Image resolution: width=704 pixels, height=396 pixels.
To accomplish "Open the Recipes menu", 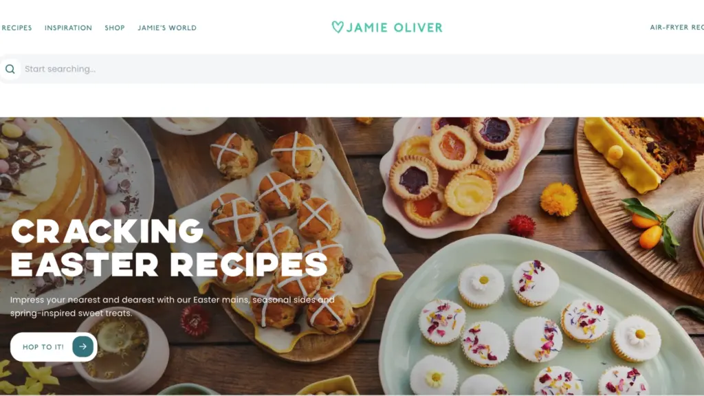I will [x=16, y=27].
